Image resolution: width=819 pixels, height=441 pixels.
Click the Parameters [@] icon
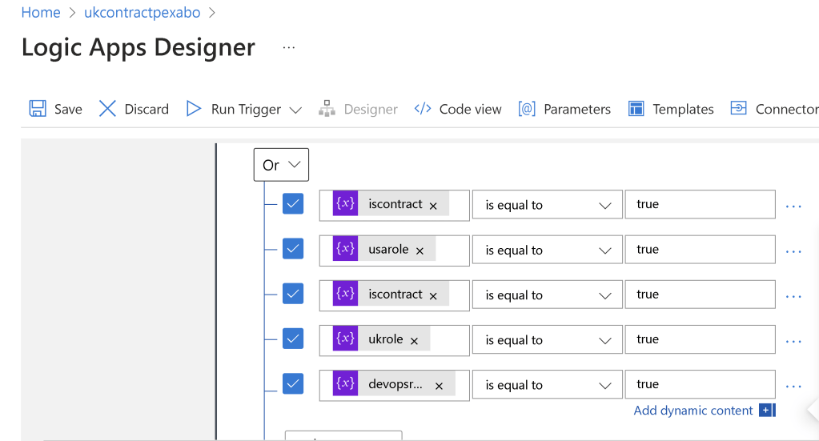click(x=527, y=109)
